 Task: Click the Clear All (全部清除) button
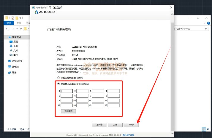[68, 111]
